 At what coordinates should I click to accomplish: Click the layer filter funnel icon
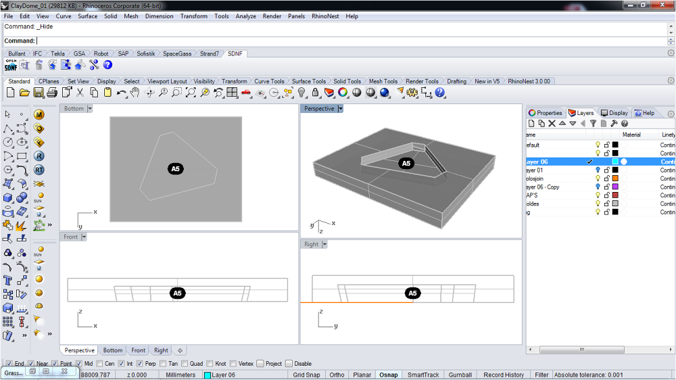tap(593, 124)
